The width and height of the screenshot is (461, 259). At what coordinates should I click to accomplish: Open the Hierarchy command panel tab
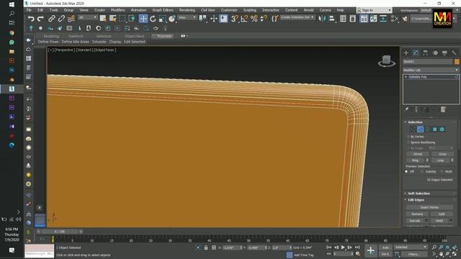coord(426,53)
